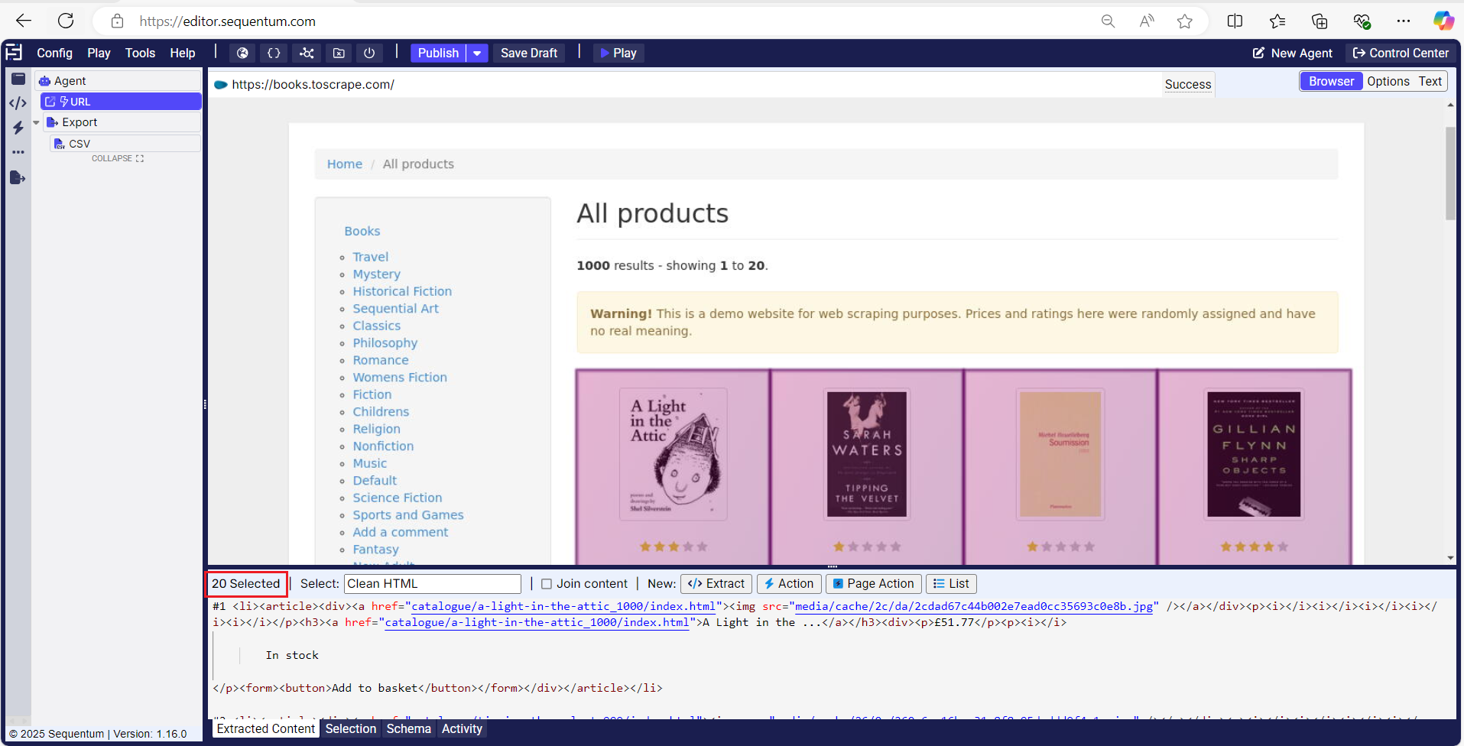Click the Edge Read Aloud icon
Viewport: 1464px width, 746px height.
coord(1147,21)
